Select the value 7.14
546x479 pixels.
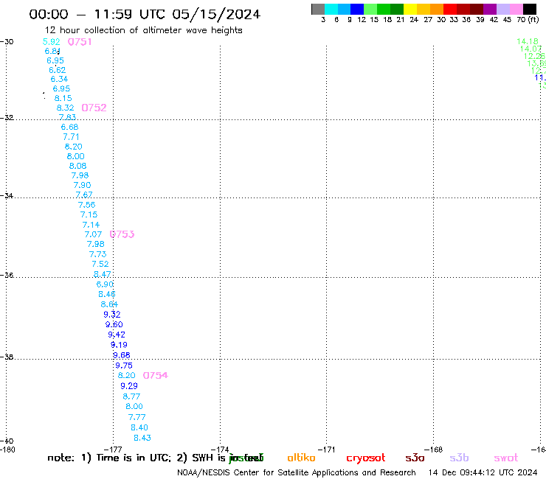pos(91,225)
